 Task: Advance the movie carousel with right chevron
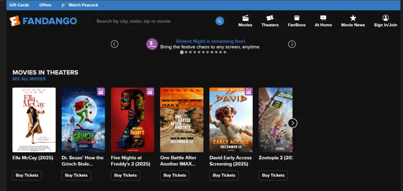tap(292, 123)
